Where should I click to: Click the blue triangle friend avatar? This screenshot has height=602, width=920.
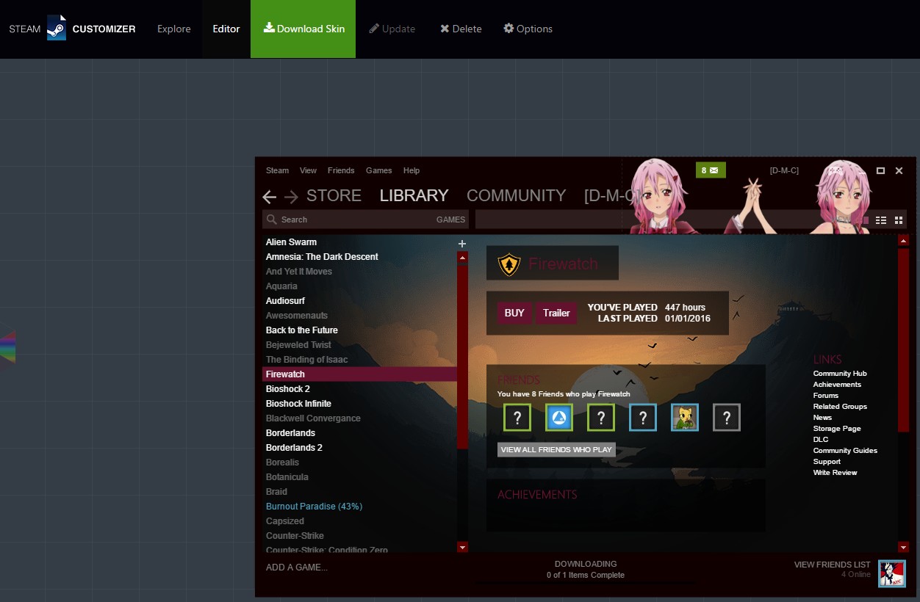559,418
